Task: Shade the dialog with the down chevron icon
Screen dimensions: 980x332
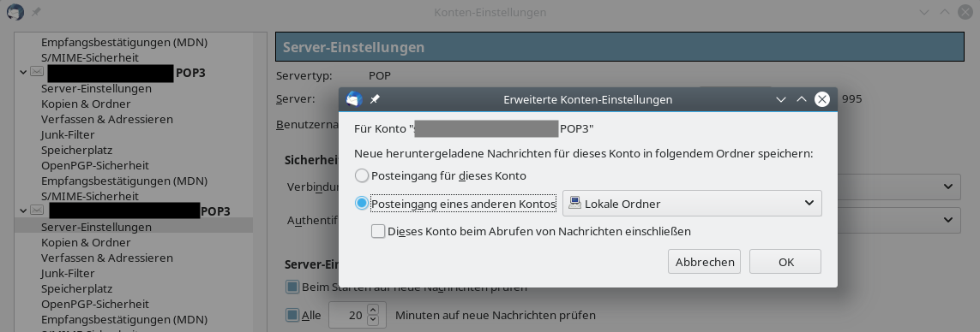Action: (x=780, y=99)
